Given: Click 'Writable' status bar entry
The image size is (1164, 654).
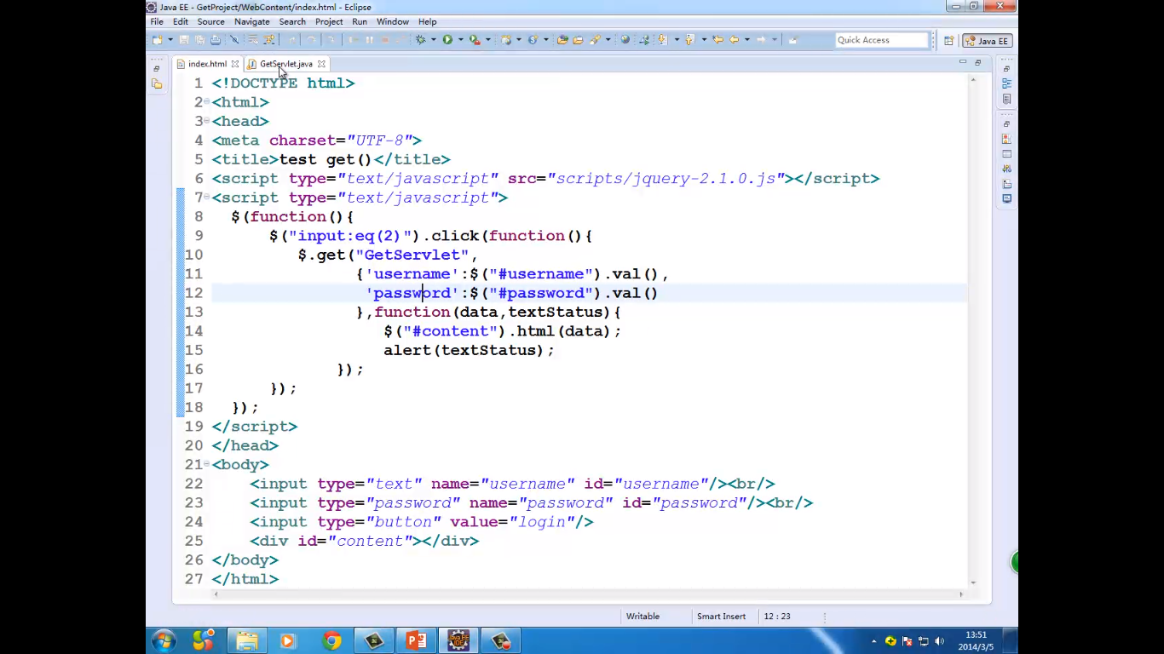Looking at the screenshot, I should coord(643,616).
